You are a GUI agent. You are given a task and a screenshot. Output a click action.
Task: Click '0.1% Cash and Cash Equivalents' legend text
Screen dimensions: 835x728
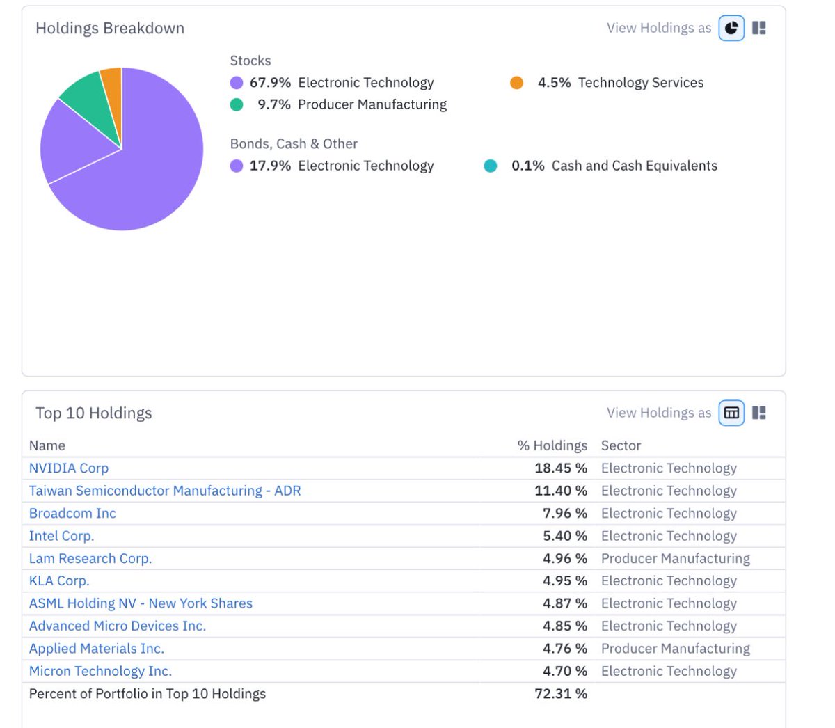[x=614, y=166]
